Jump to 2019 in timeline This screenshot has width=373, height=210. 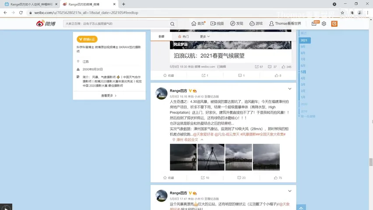click(304, 111)
